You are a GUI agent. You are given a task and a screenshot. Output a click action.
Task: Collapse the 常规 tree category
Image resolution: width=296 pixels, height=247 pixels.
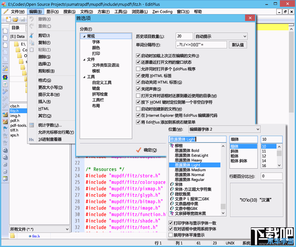click(84, 36)
